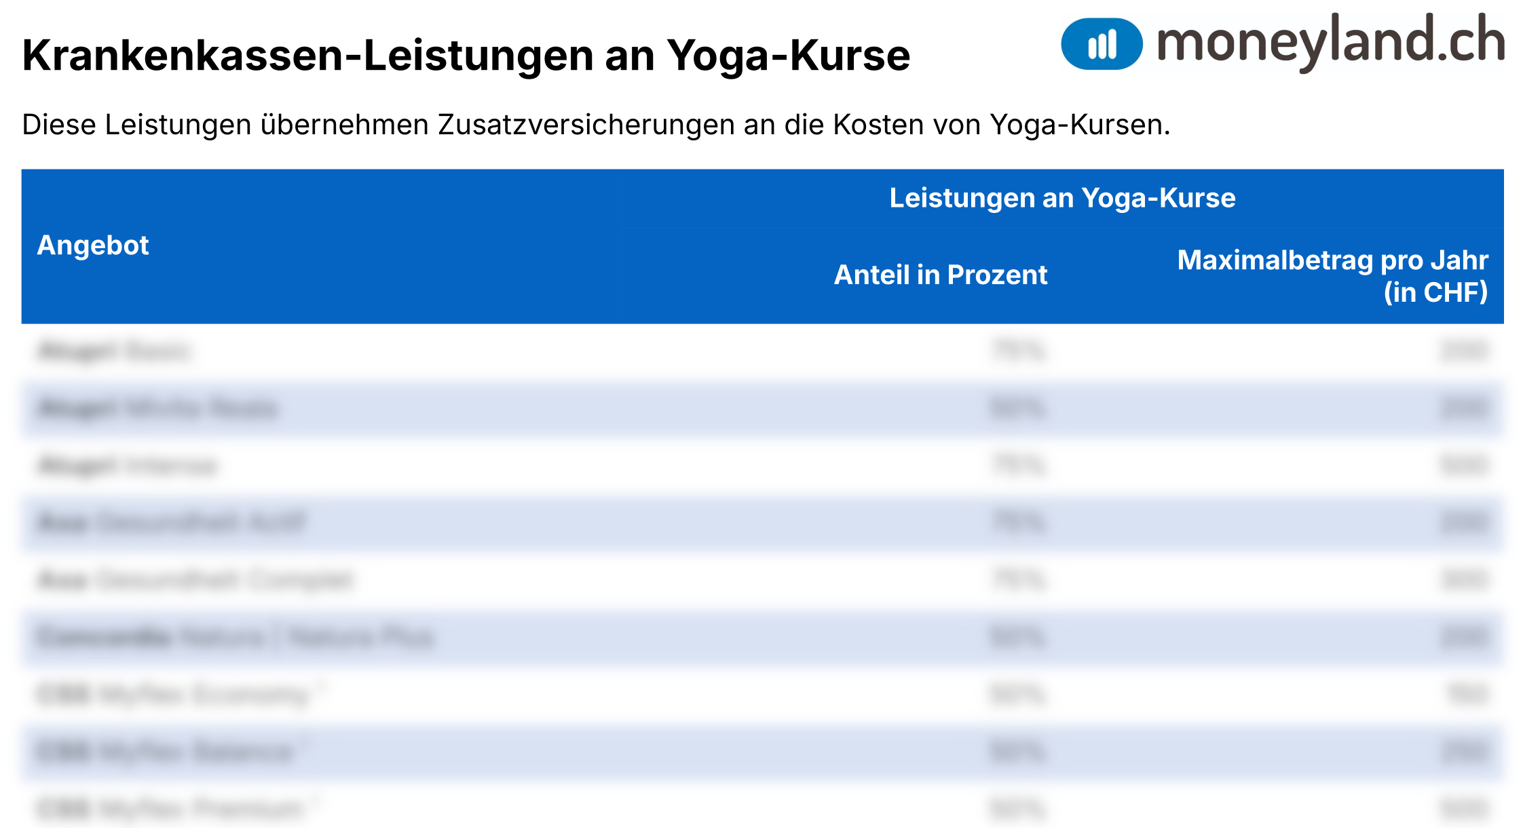Click the subtitle sentence about Zusatzversicherungen
This screenshot has height=828, width=1523.
[596, 125]
